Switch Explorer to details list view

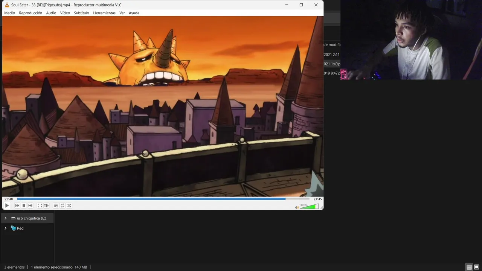pos(469,267)
